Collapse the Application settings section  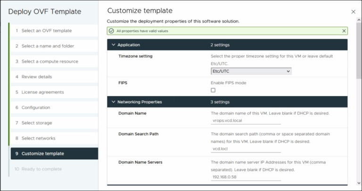113,45
